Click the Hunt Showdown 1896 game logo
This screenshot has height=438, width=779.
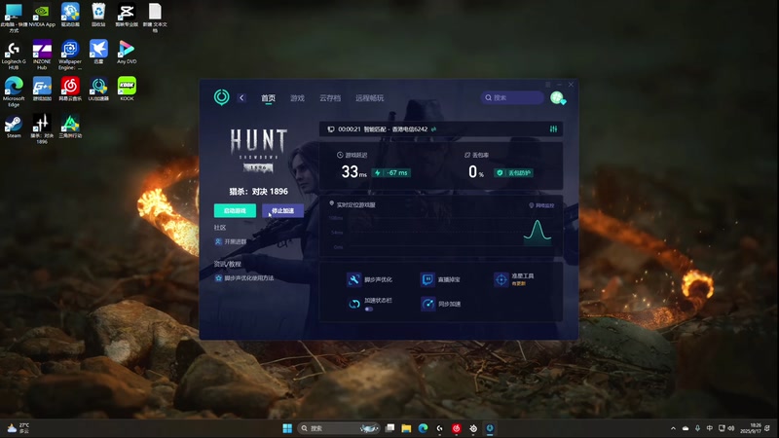[258, 151]
